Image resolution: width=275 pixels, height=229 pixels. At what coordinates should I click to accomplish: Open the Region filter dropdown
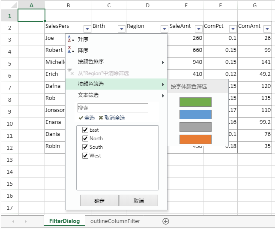164,29
